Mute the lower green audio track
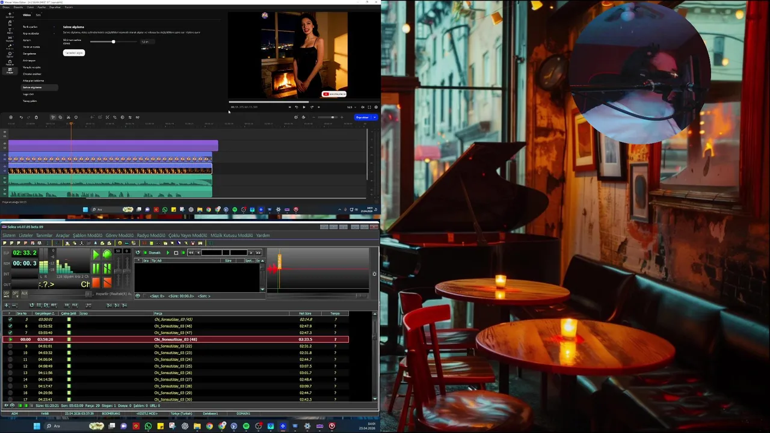Image resolution: width=770 pixels, height=433 pixels. (5, 189)
